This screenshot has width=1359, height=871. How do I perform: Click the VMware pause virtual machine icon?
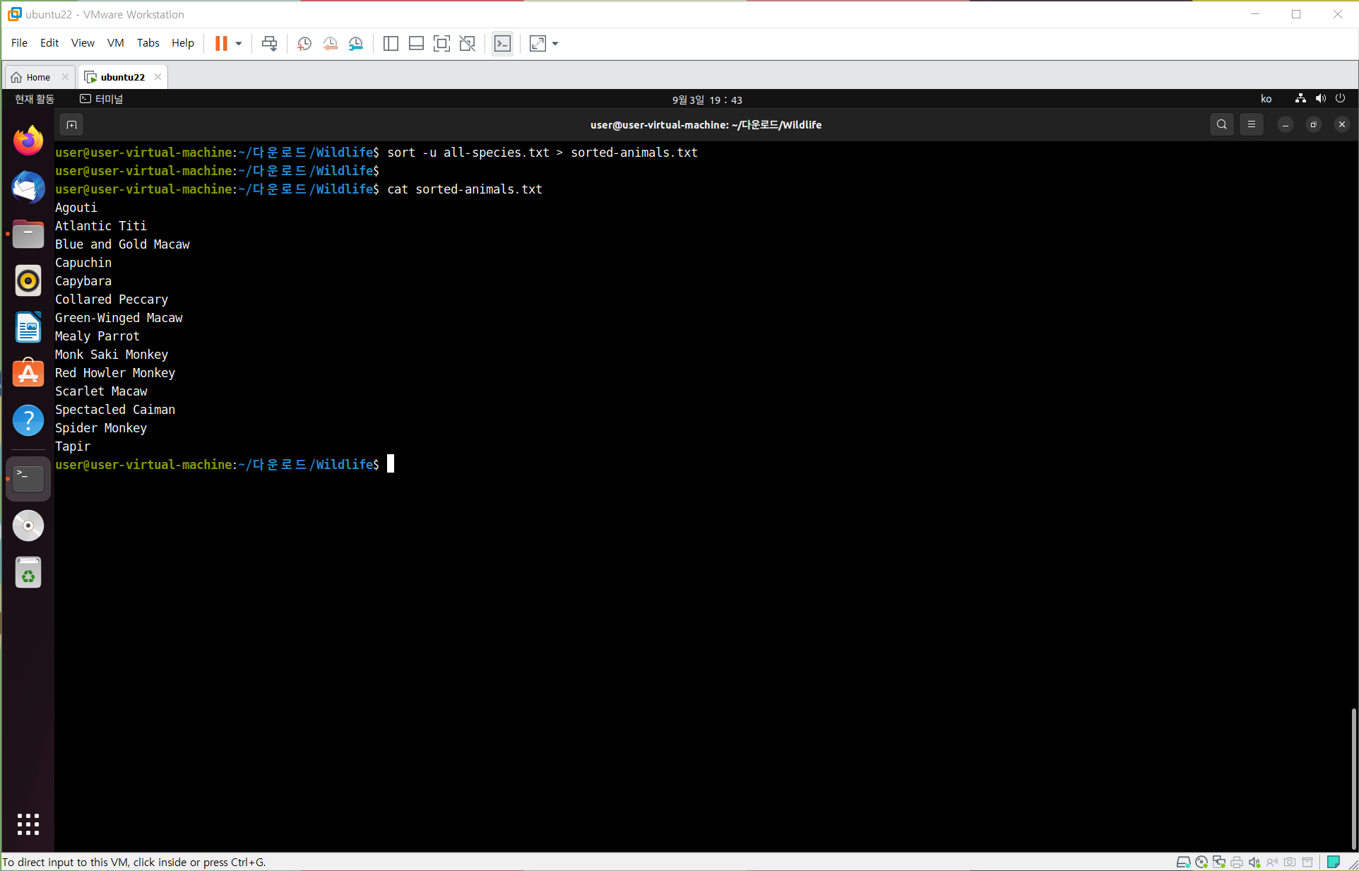(221, 44)
